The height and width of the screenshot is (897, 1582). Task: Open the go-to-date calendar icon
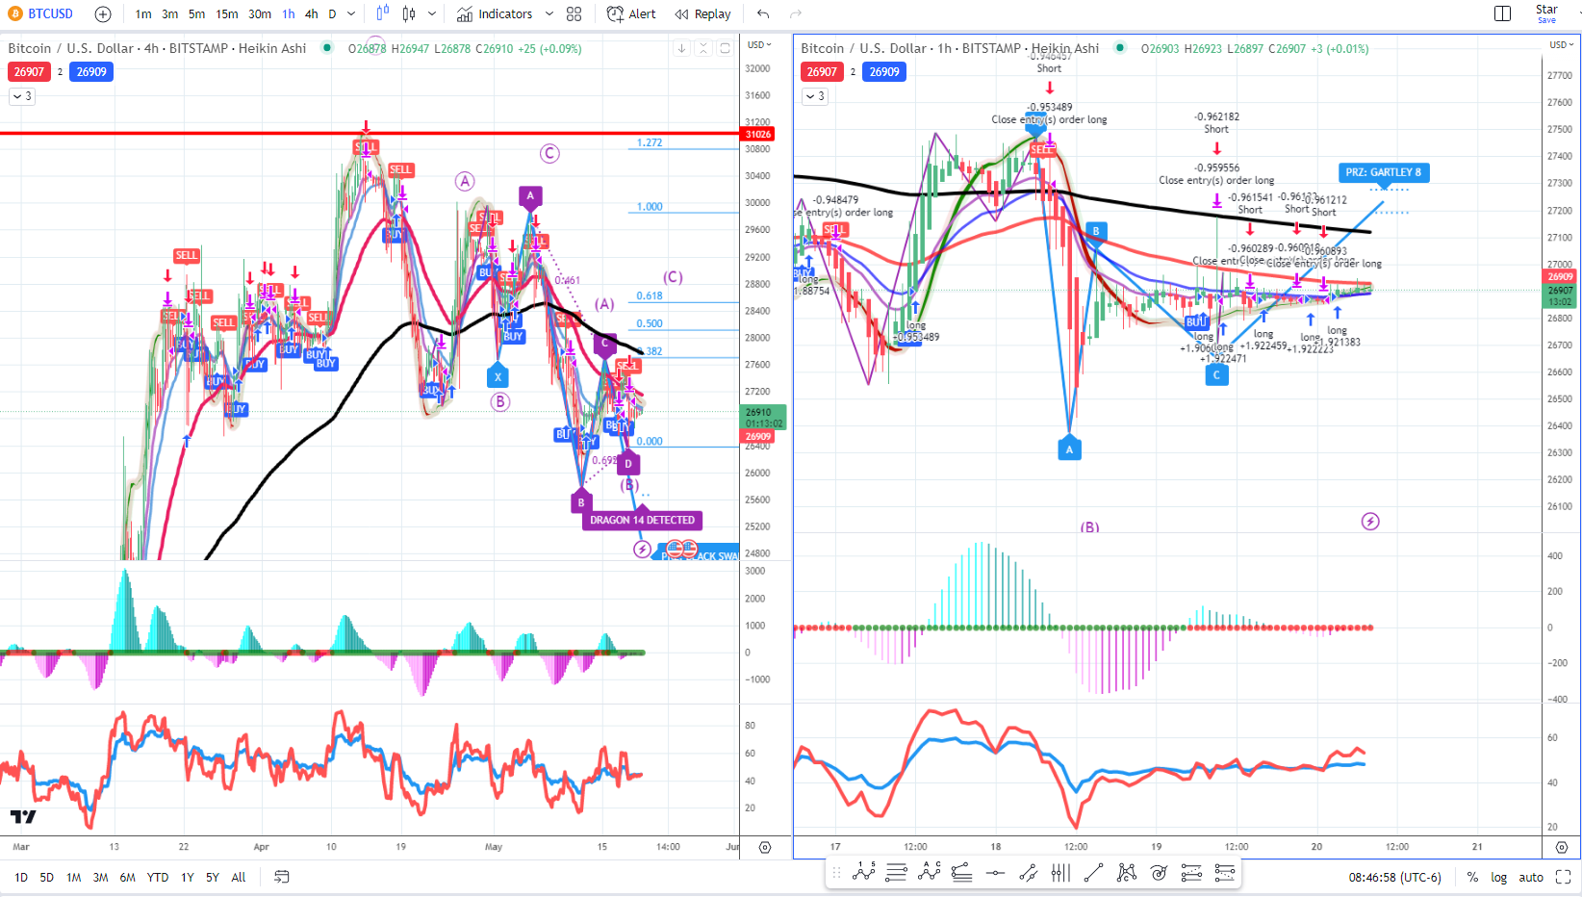pyautogui.click(x=282, y=877)
